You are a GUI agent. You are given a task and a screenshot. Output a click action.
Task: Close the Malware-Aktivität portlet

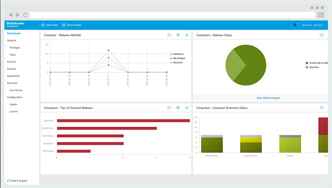coord(187,35)
